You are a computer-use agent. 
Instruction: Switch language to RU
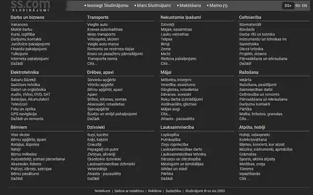(298, 6)
